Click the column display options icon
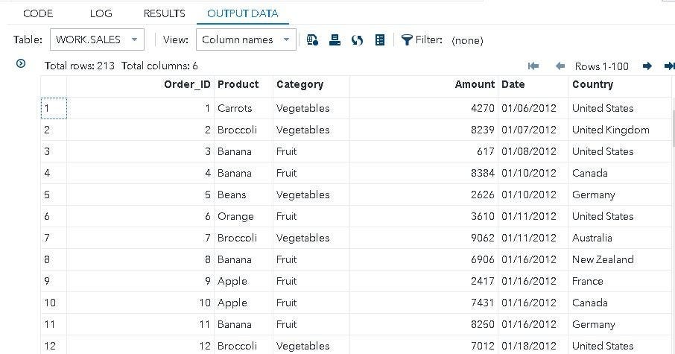The height and width of the screenshot is (354, 675). [380, 40]
